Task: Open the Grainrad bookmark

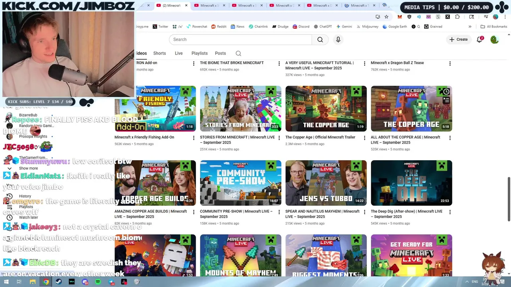Action: [x=433, y=27]
